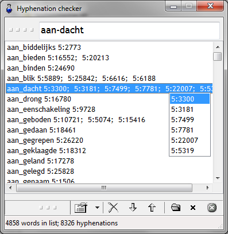Click the small black X delete icon
Image resolution: width=228 pixels, height=234 pixels.
point(193,208)
